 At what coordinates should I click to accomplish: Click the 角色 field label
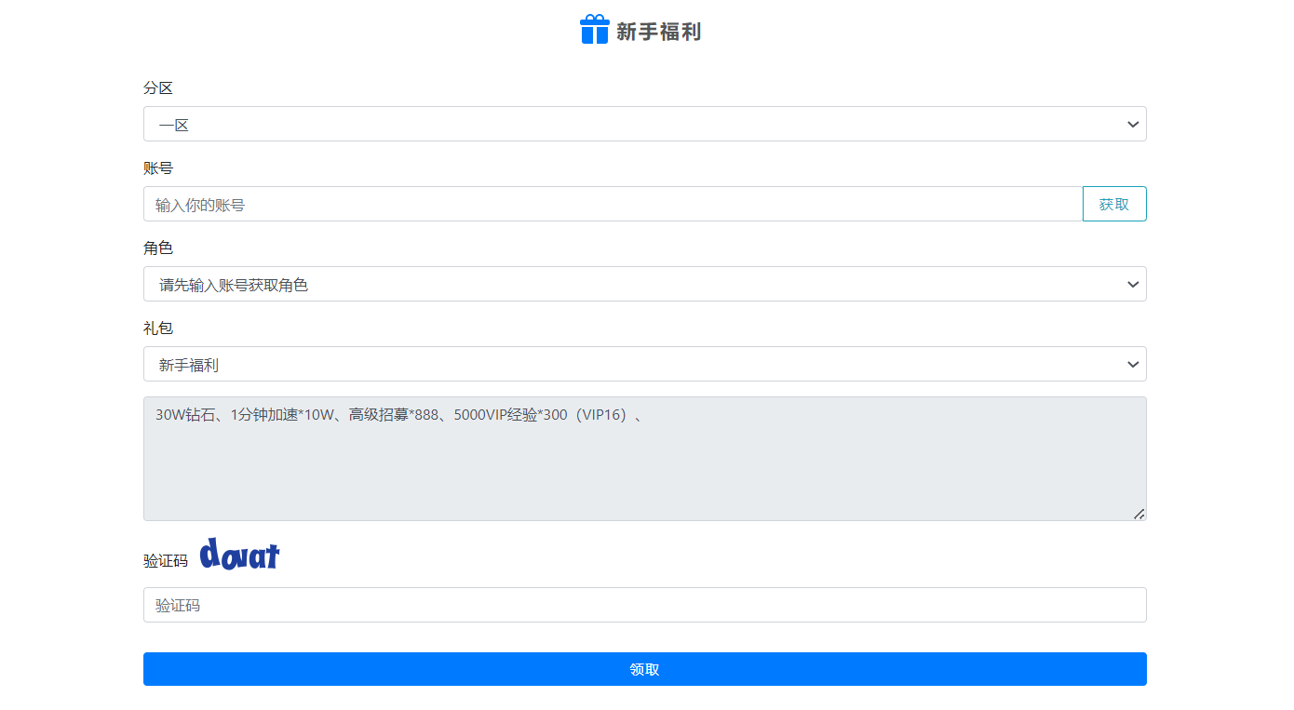158,248
